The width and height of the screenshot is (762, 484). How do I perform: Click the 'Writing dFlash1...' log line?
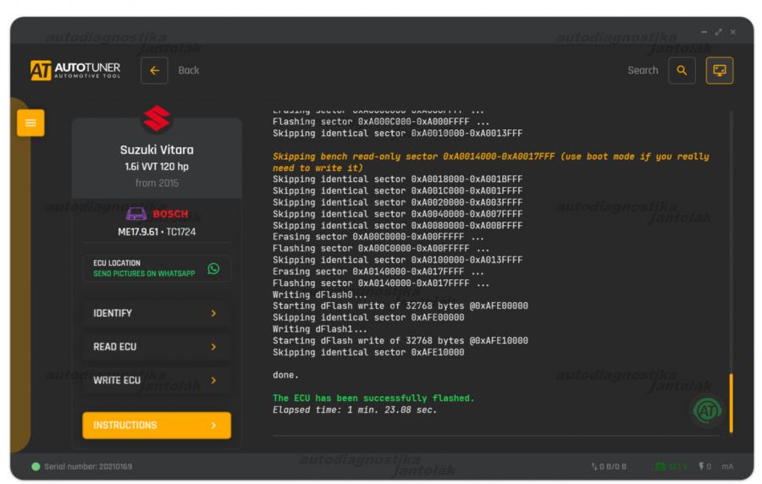tap(320, 328)
